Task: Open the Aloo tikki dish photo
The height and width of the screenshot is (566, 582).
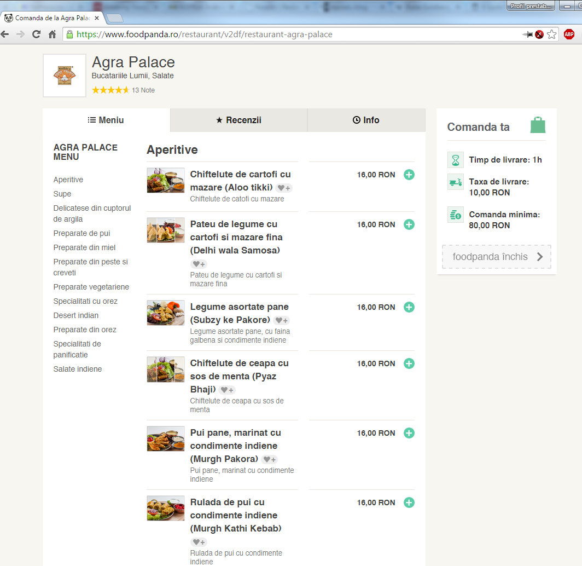Action: pos(166,180)
